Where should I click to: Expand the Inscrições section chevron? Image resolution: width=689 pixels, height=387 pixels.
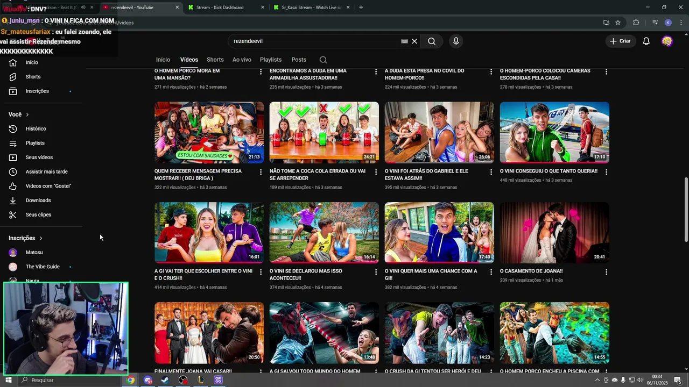(x=40, y=238)
